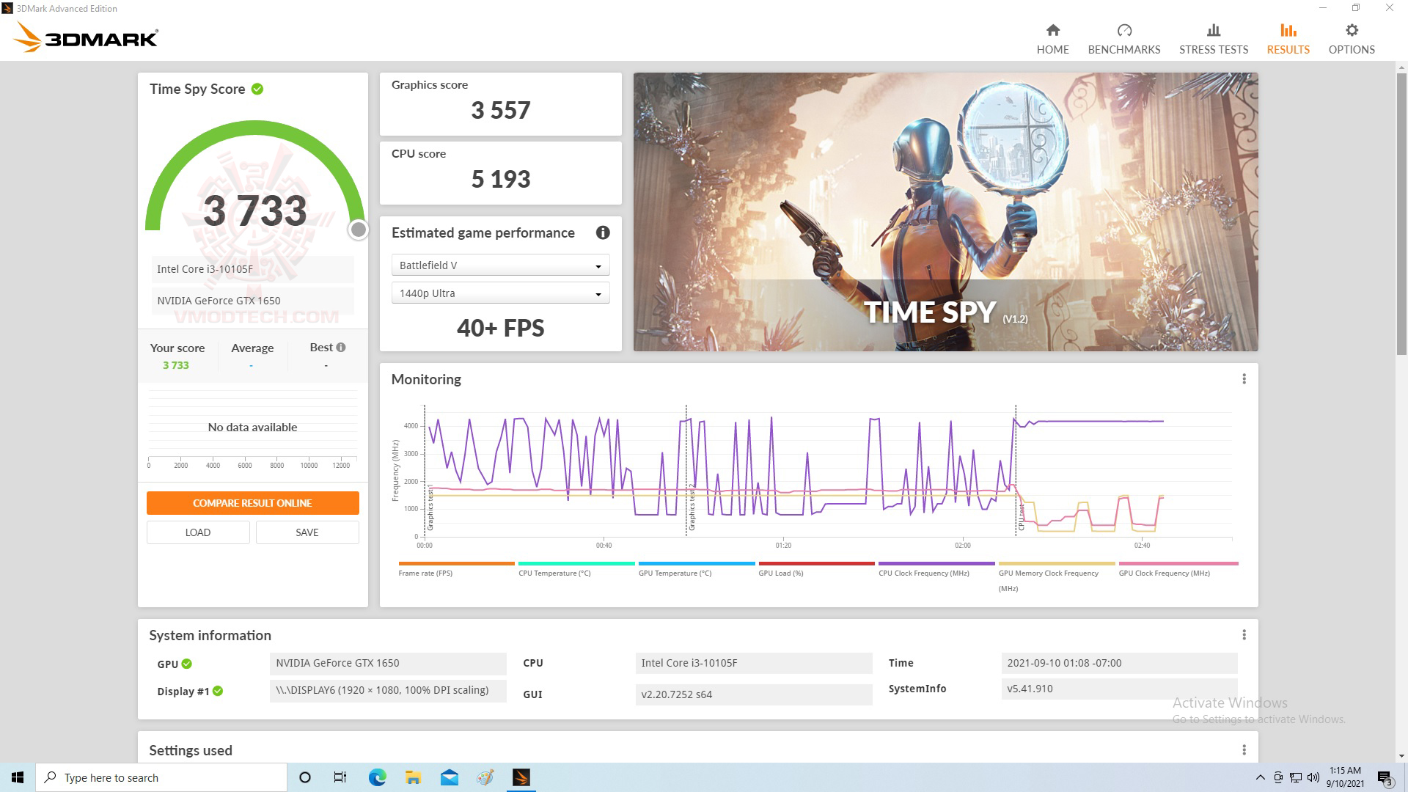Click Compare Result Online button

click(252, 503)
